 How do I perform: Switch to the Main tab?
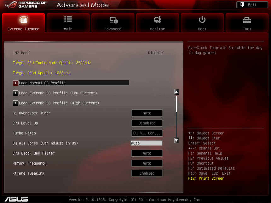point(68,23)
